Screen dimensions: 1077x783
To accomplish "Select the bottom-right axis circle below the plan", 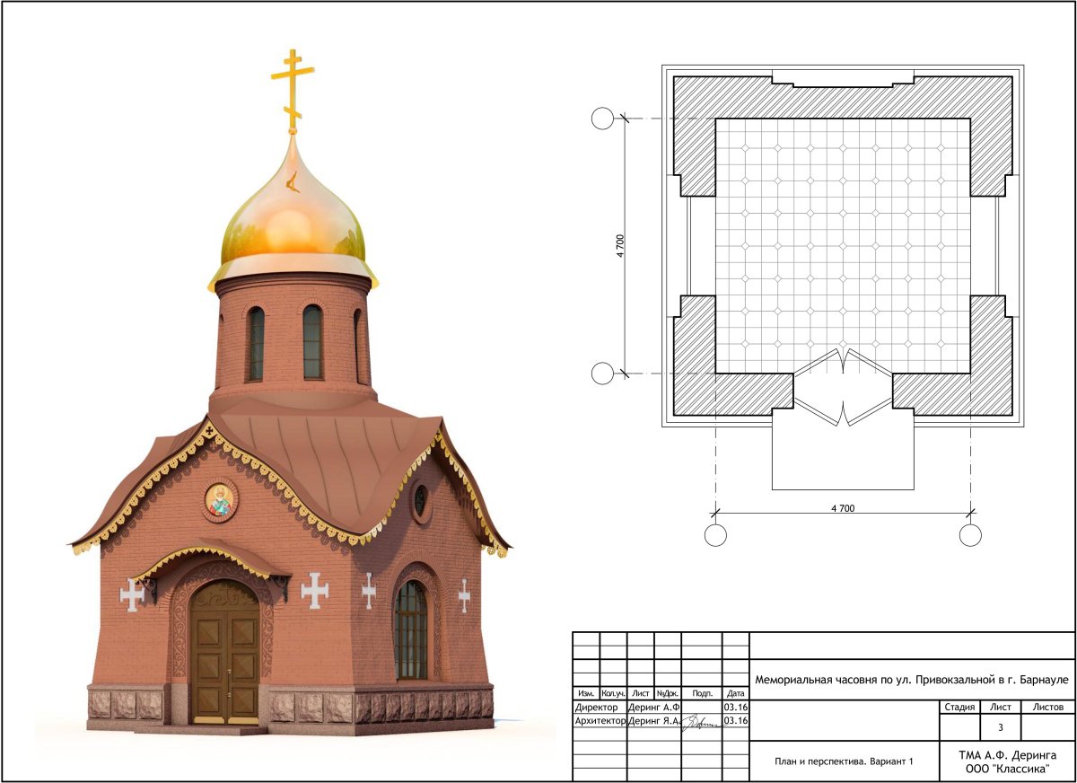I will (x=970, y=535).
